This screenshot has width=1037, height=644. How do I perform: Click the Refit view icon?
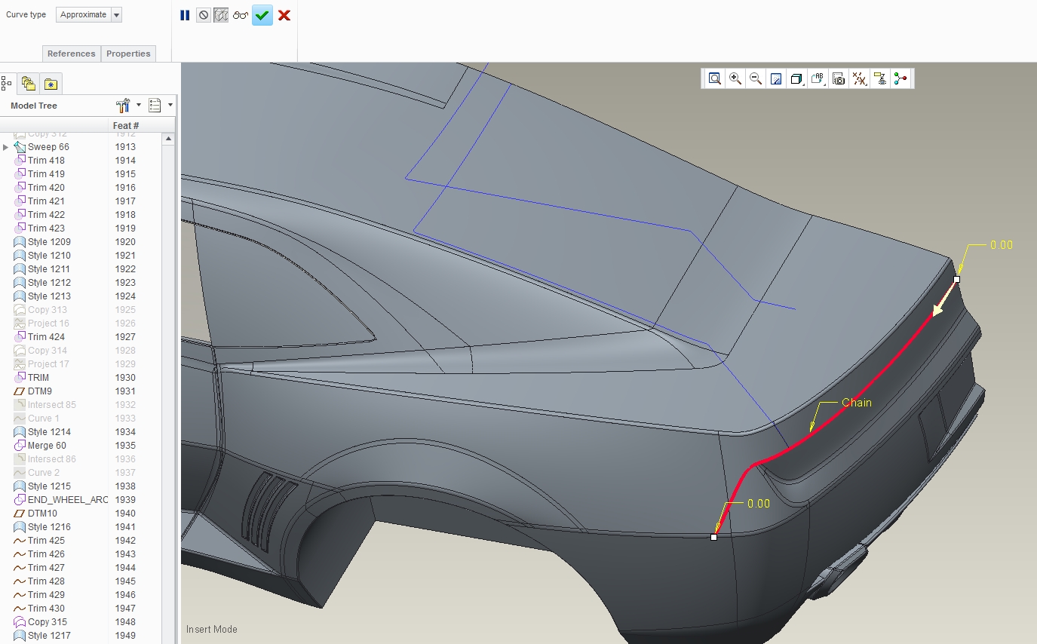coord(715,78)
